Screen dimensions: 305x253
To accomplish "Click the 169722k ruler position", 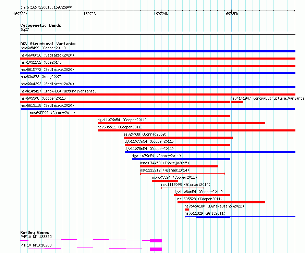I will [20, 14].
